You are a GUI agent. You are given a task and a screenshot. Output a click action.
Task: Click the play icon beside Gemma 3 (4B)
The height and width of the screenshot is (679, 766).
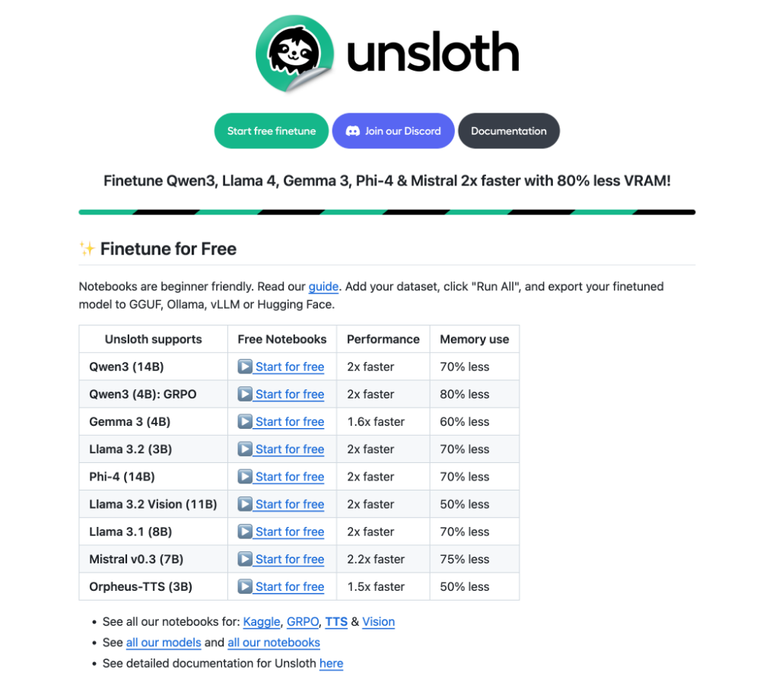(246, 421)
